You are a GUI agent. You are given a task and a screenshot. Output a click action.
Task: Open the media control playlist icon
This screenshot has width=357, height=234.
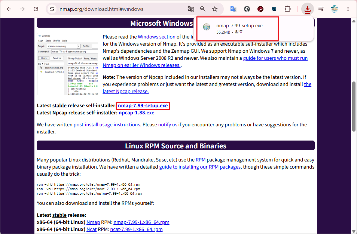(x=321, y=9)
